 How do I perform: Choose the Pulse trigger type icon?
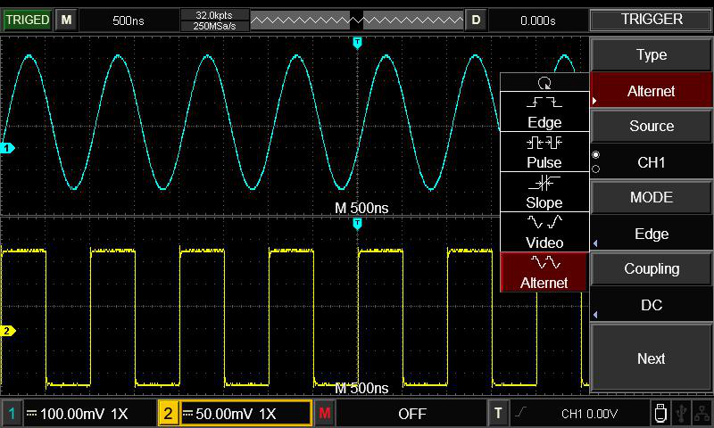click(544, 152)
